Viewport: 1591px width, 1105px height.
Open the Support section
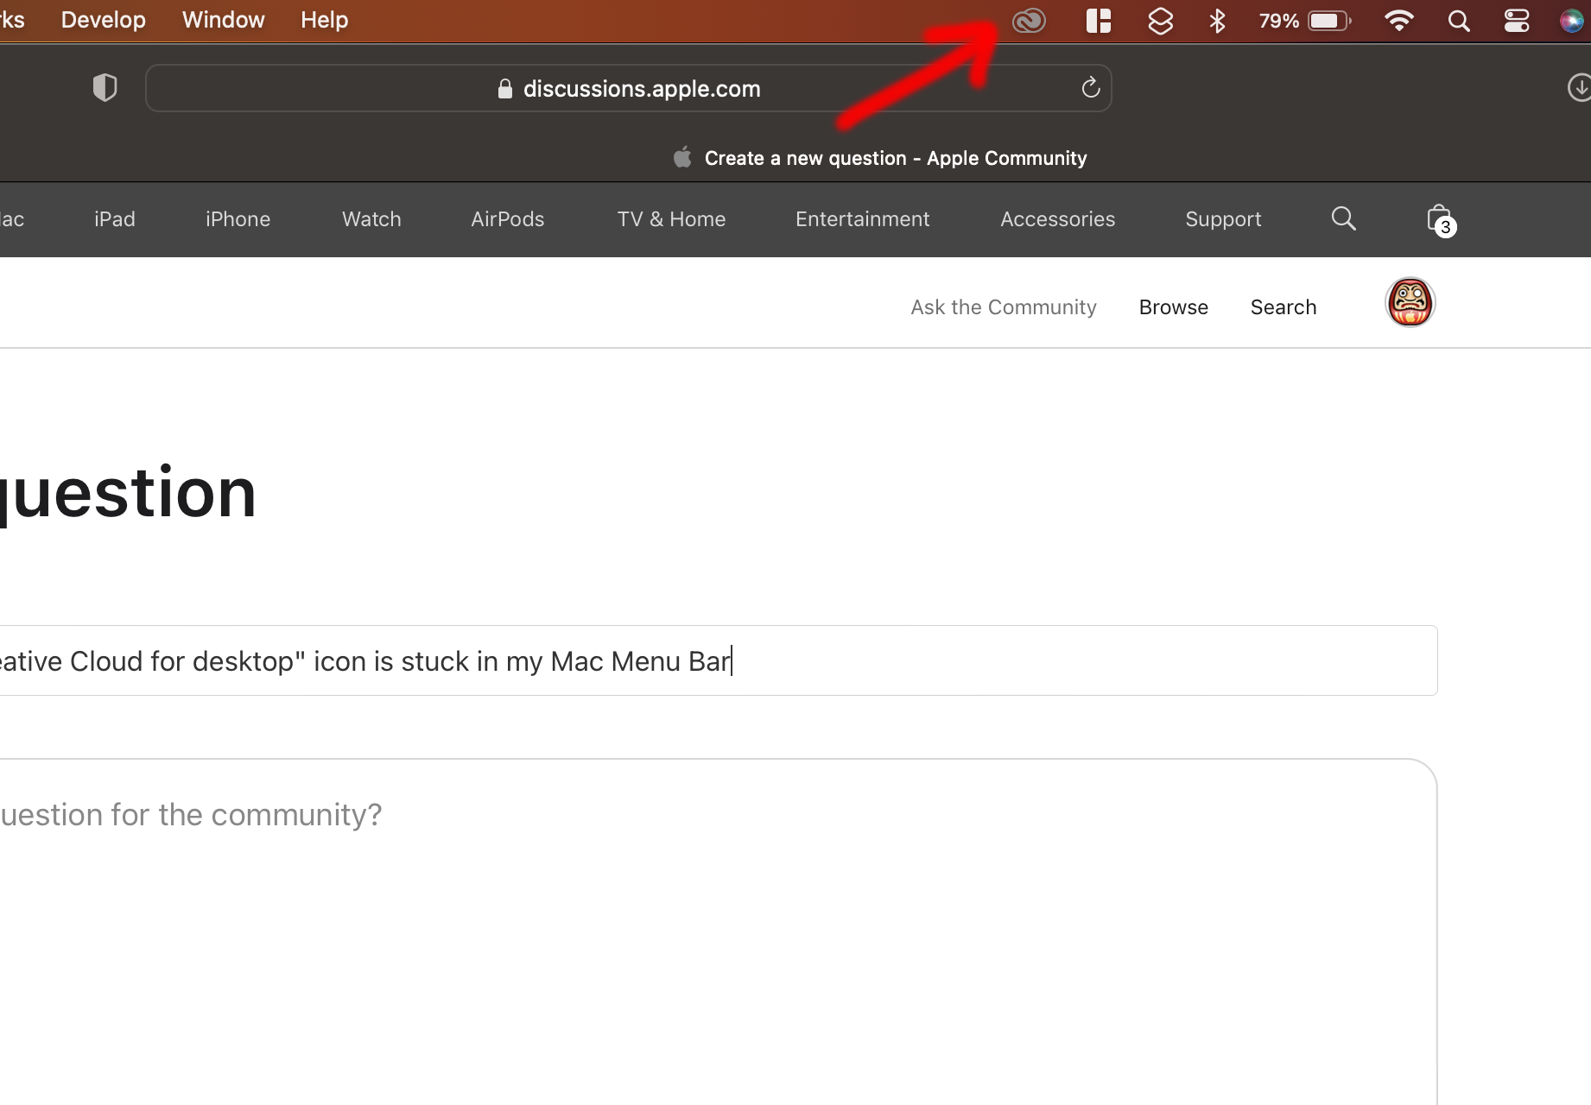1223,219
